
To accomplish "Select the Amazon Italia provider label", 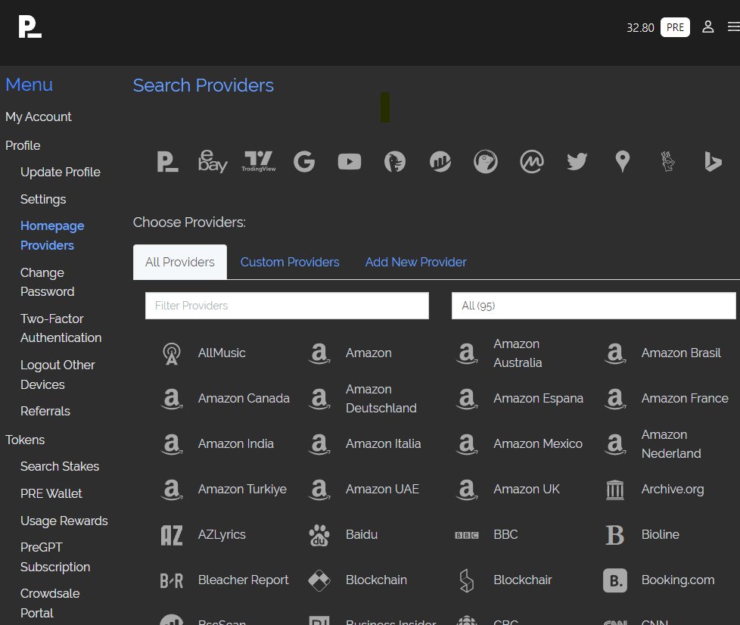I will (x=383, y=443).
